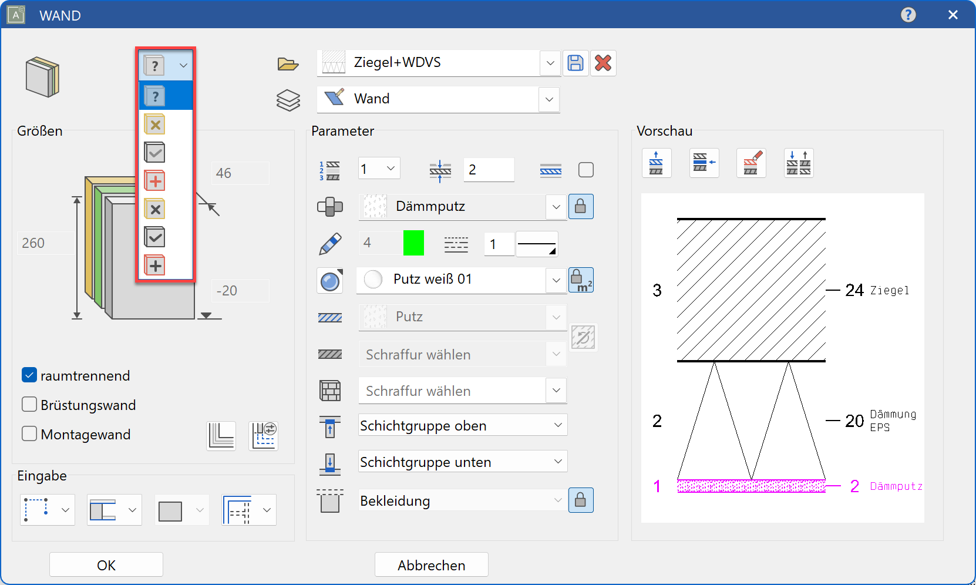This screenshot has height=585, width=976.
Task: Select the yellow X item in the open list
Action: [155, 125]
